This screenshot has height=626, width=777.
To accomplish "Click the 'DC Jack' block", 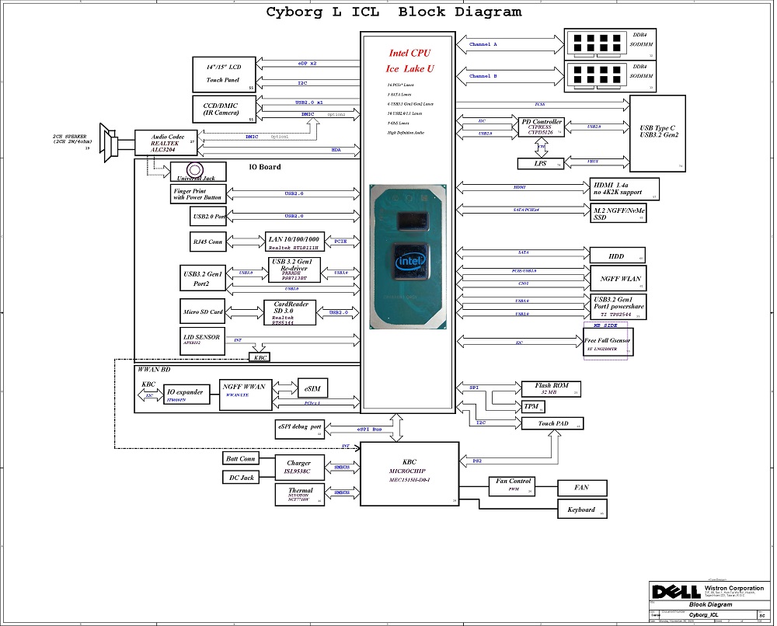I will point(241,478).
